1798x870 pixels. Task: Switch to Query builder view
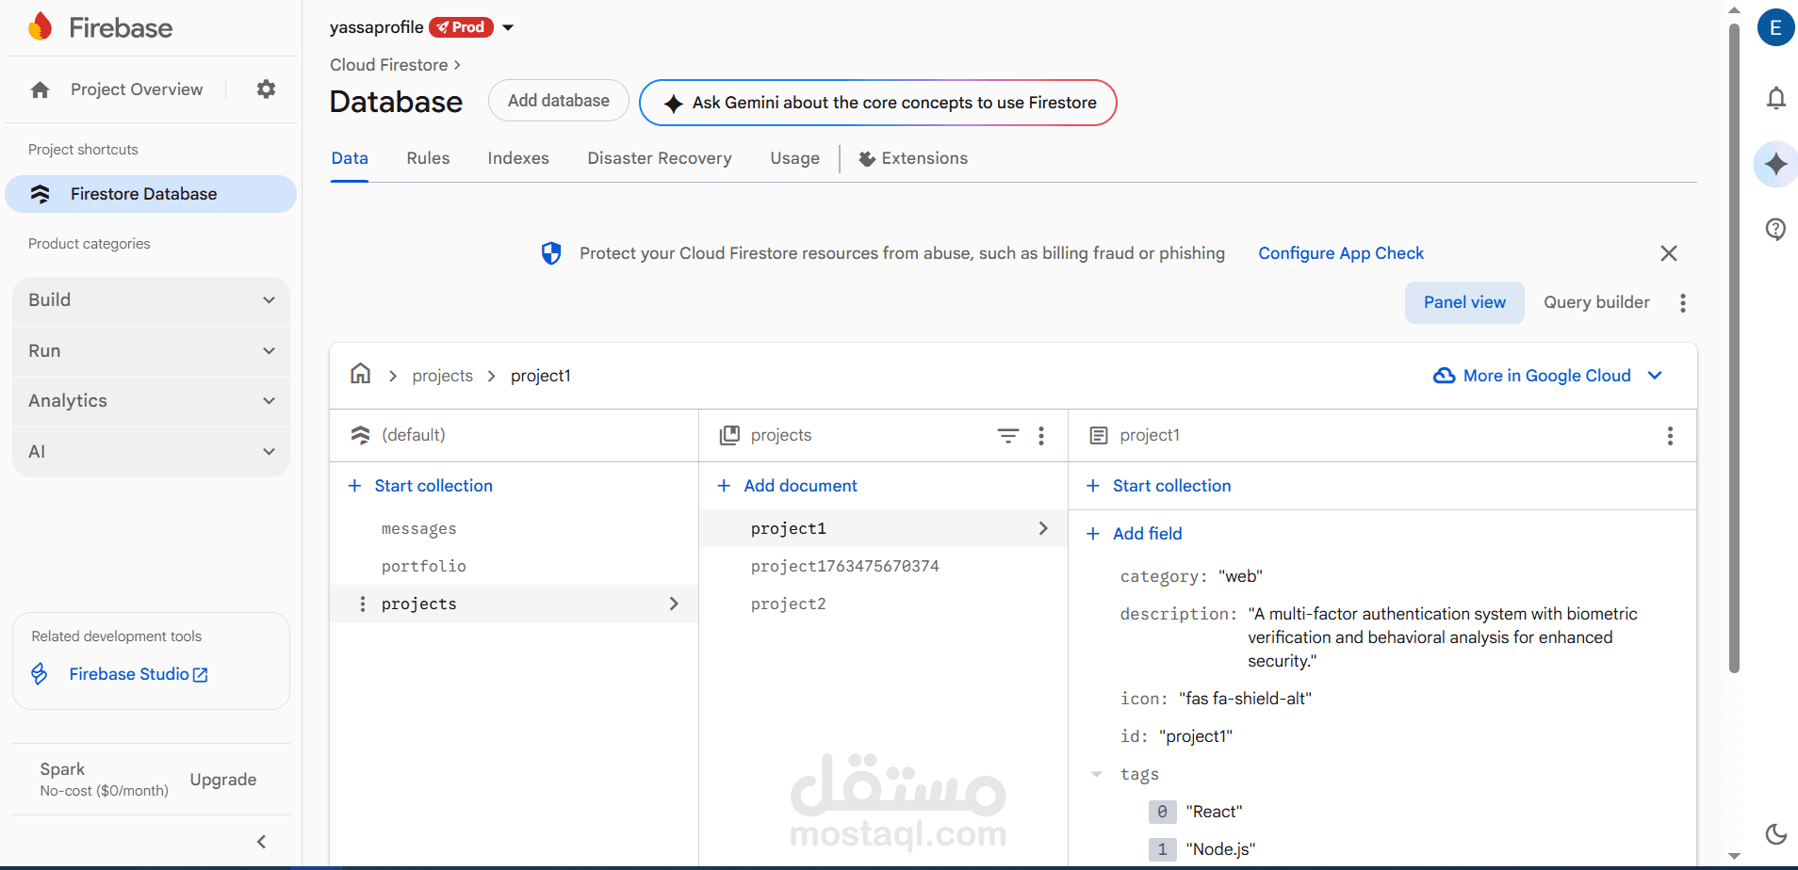pos(1596,302)
